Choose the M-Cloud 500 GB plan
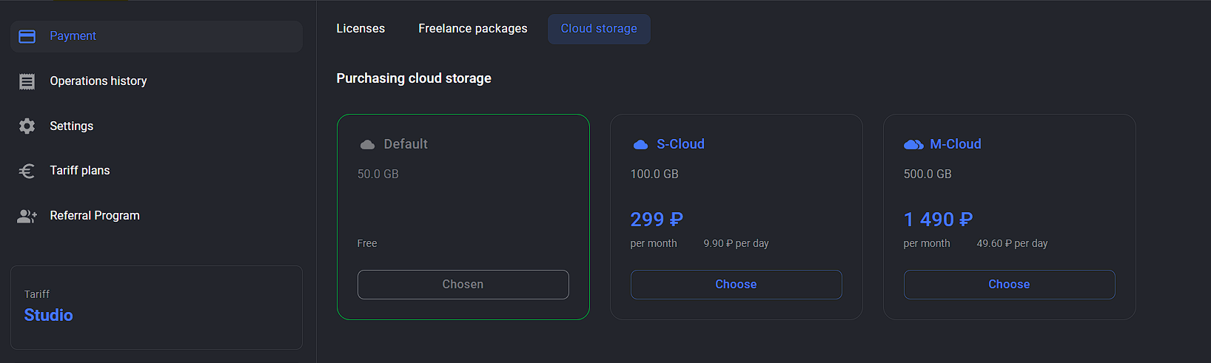Viewport: 1211px width, 363px height. tap(1009, 285)
